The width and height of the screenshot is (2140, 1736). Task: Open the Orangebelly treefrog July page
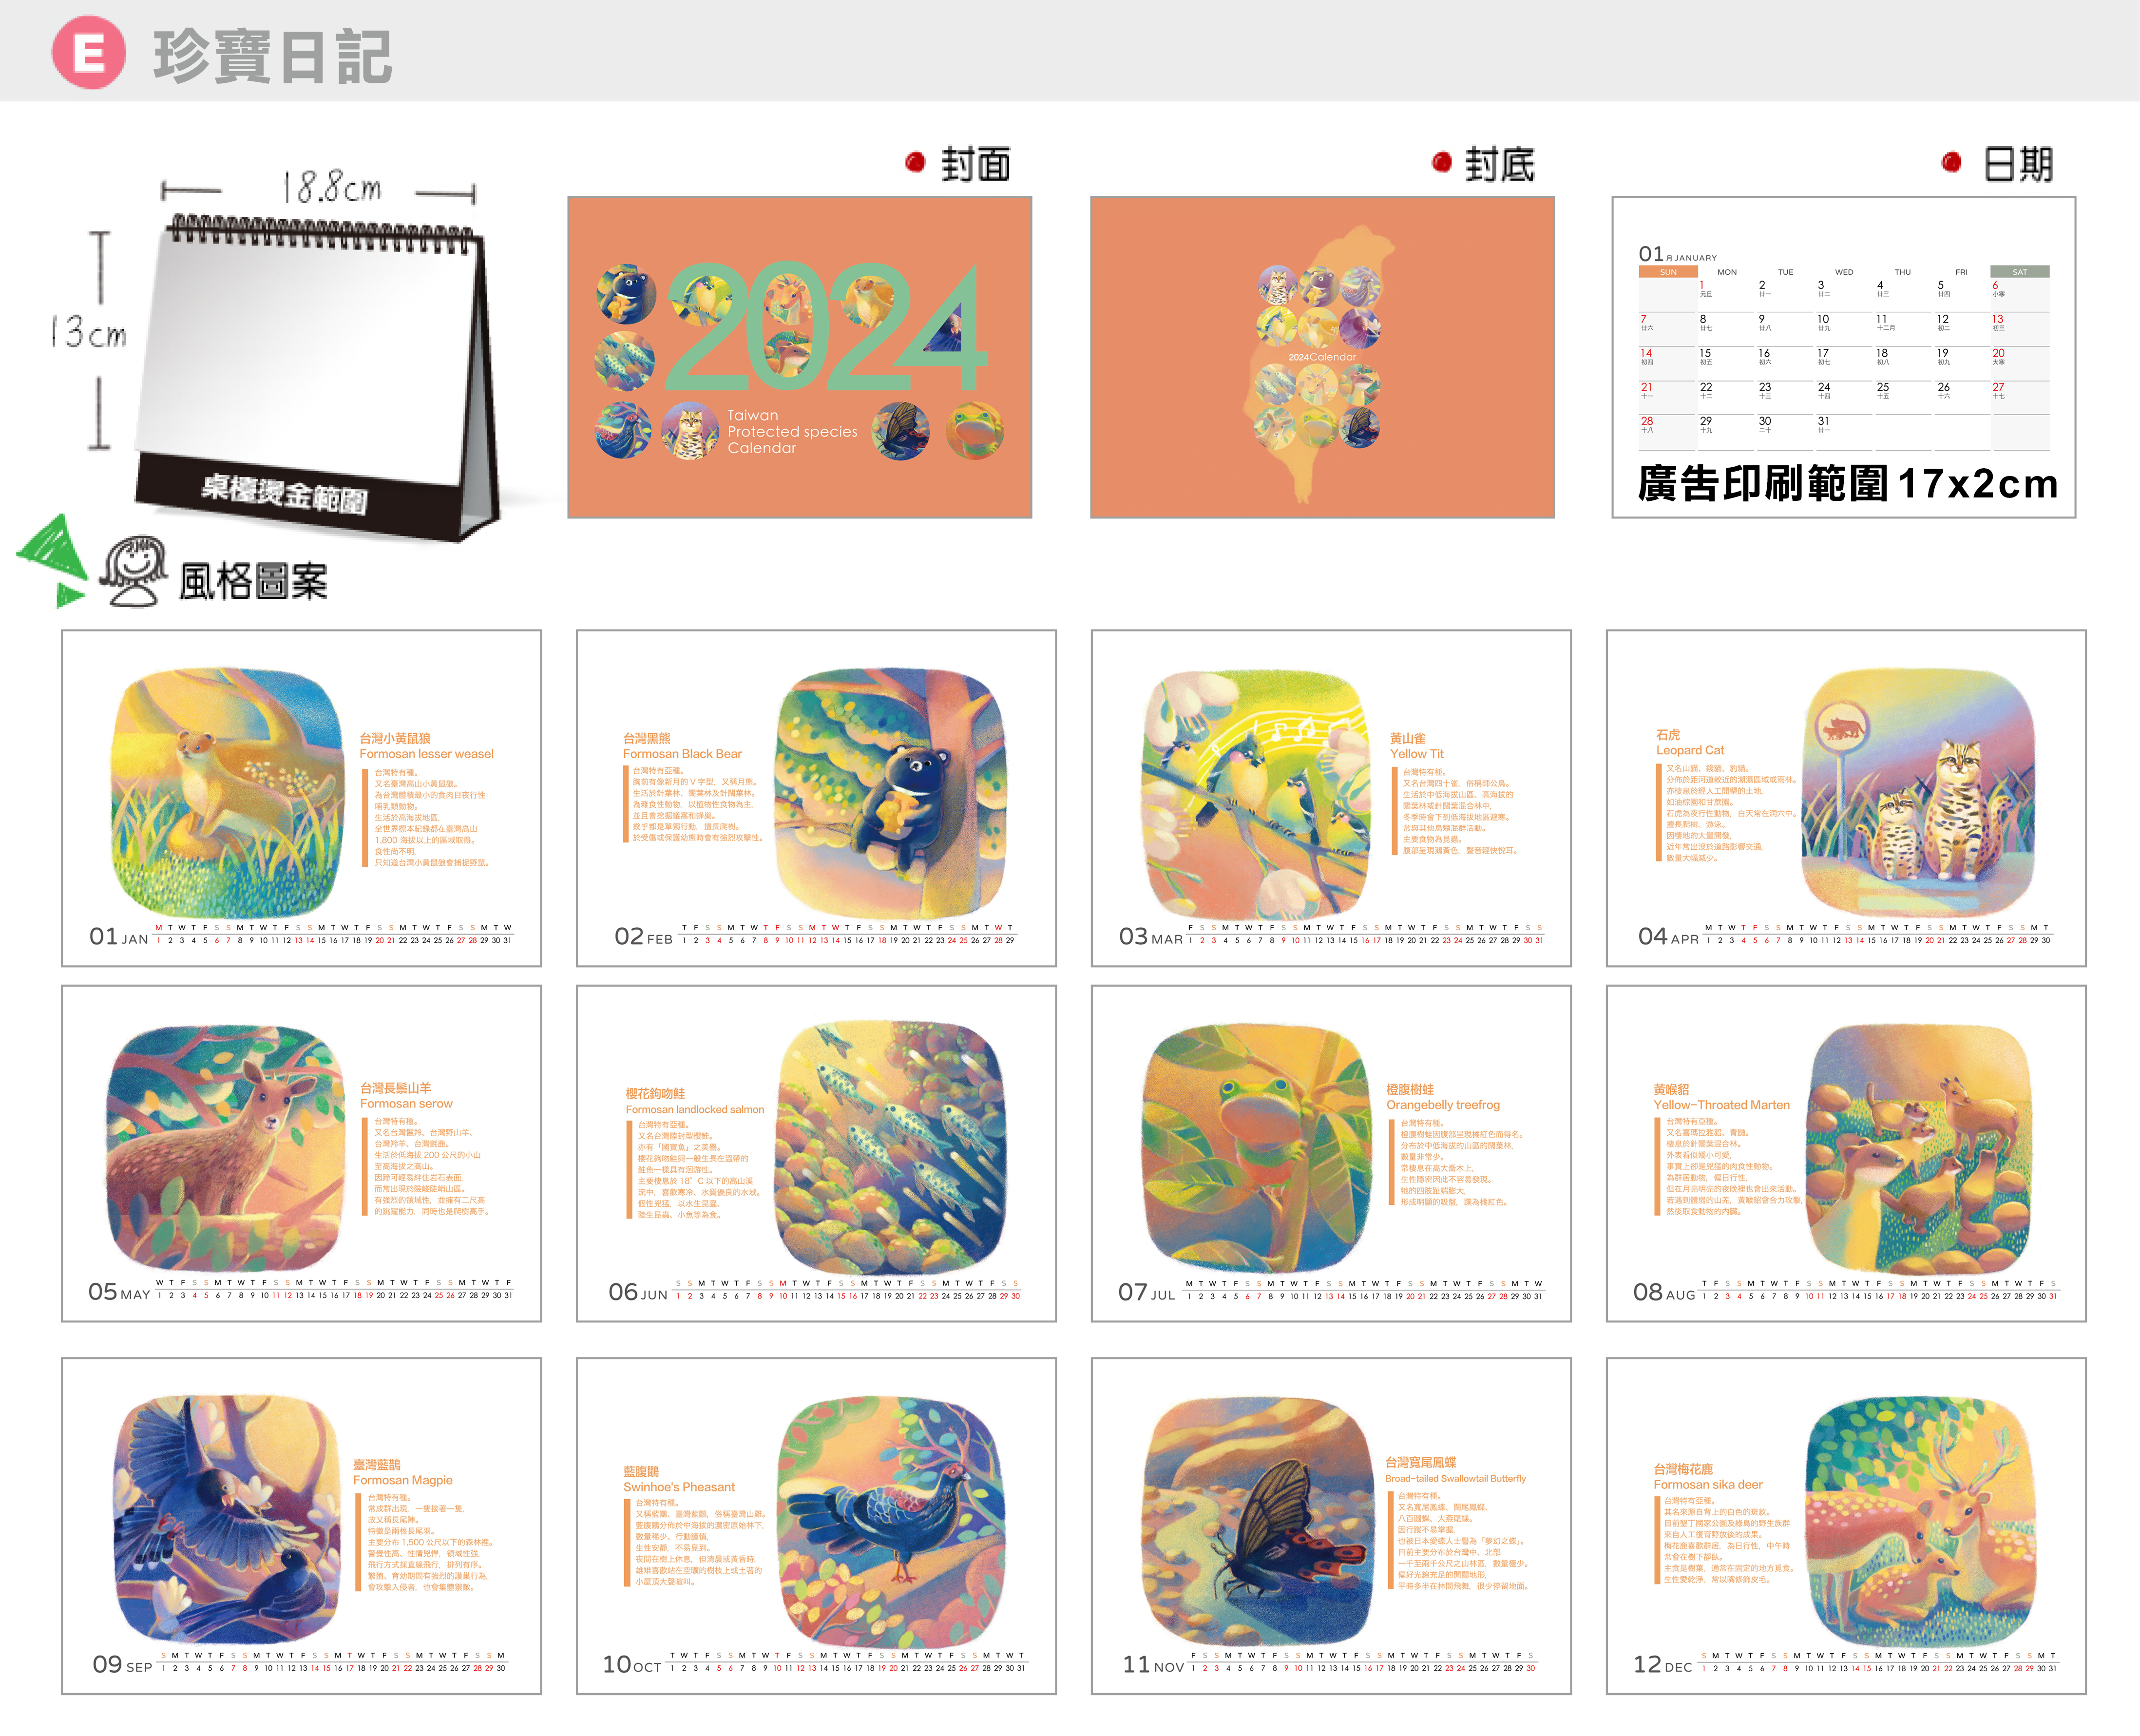[x=1330, y=1153]
